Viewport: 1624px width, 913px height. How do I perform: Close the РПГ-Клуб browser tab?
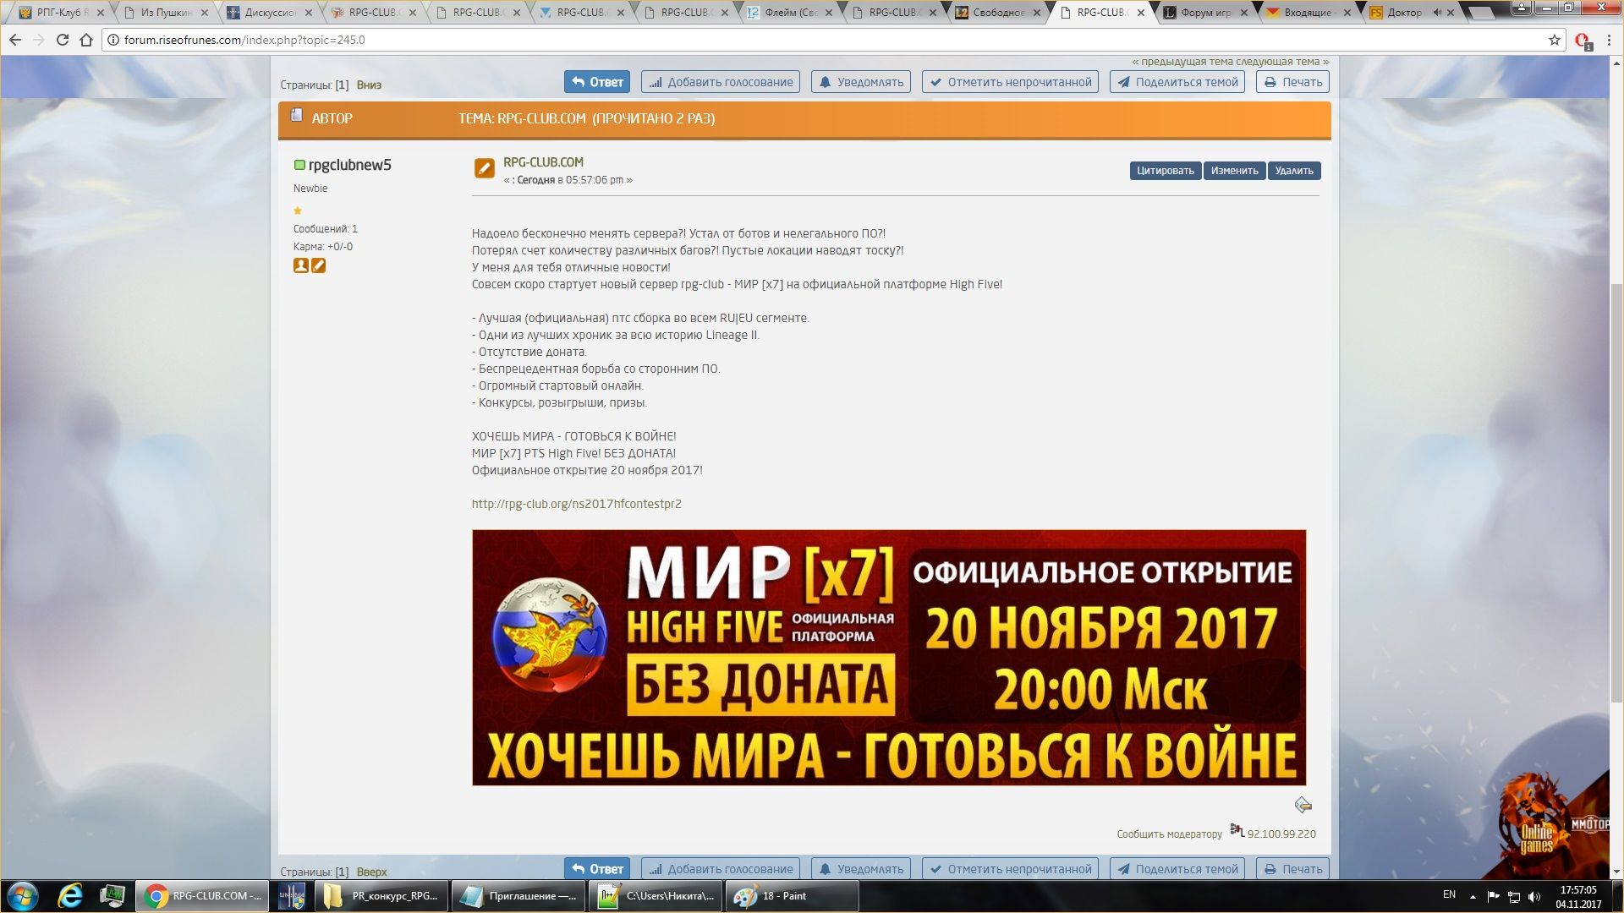point(101,13)
